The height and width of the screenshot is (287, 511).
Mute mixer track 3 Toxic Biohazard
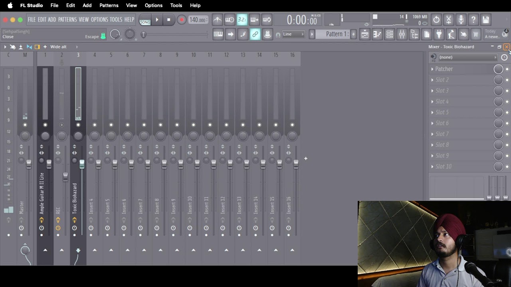(78, 125)
